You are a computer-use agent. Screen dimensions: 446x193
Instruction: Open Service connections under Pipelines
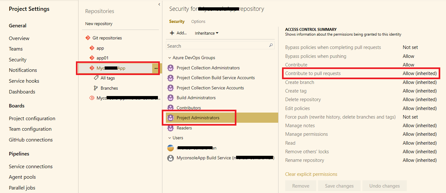pyautogui.click(x=31, y=167)
